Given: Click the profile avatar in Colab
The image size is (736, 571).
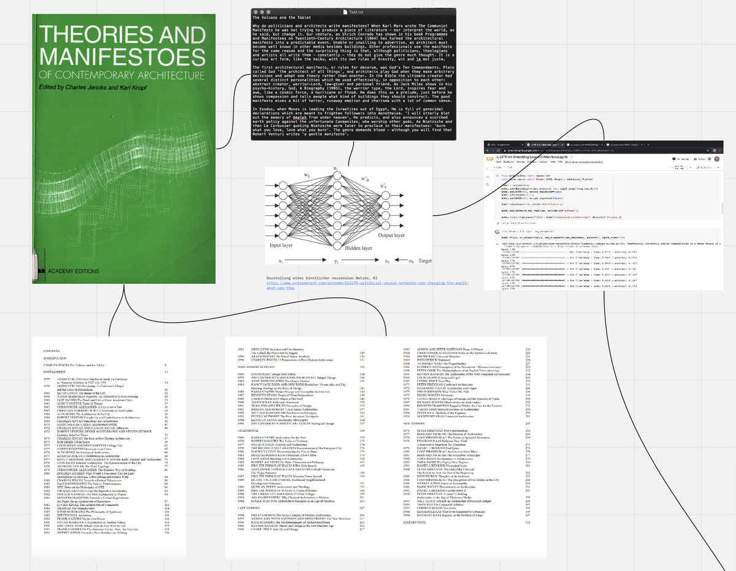Looking at the screenshot, I should tap(716, 158).
